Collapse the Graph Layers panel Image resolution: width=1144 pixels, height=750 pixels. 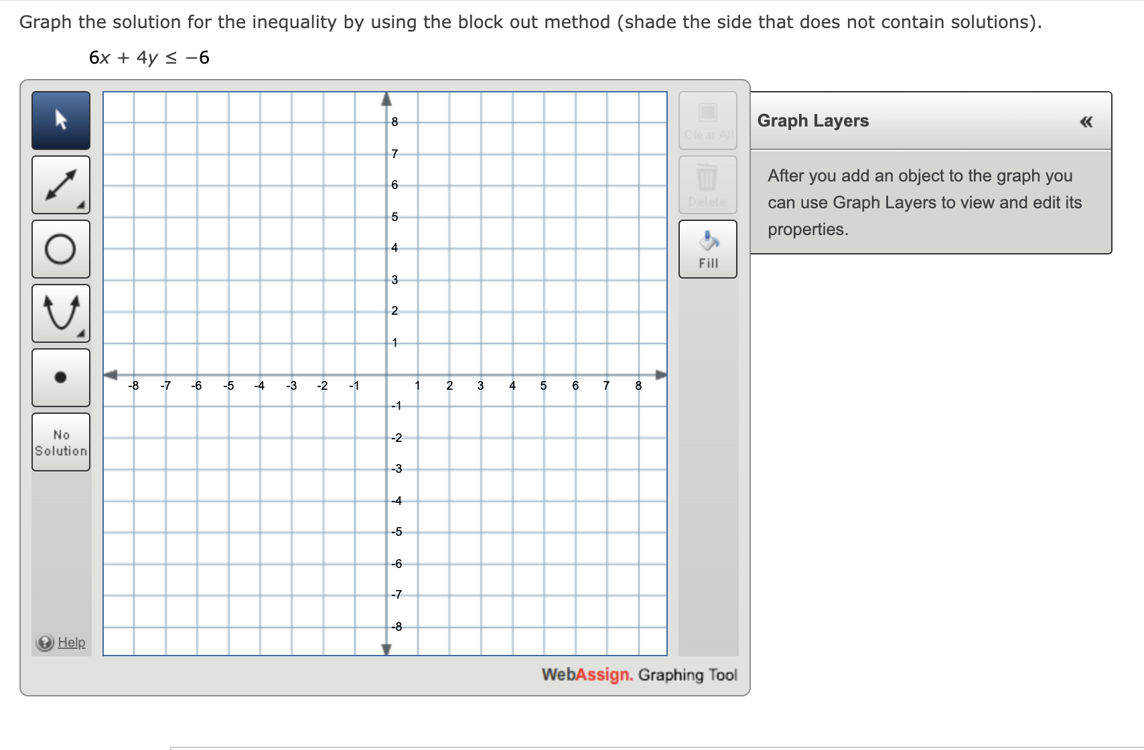click(1086, 121)
